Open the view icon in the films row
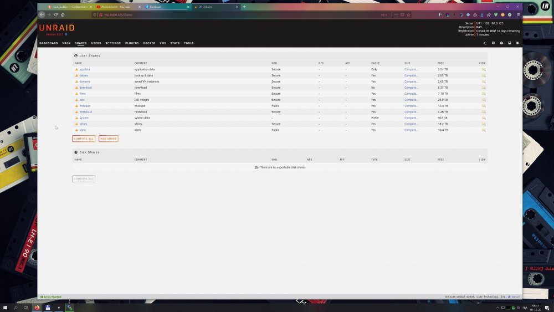The height and width of the screenshot is (312, 554). tap(484, 94)
